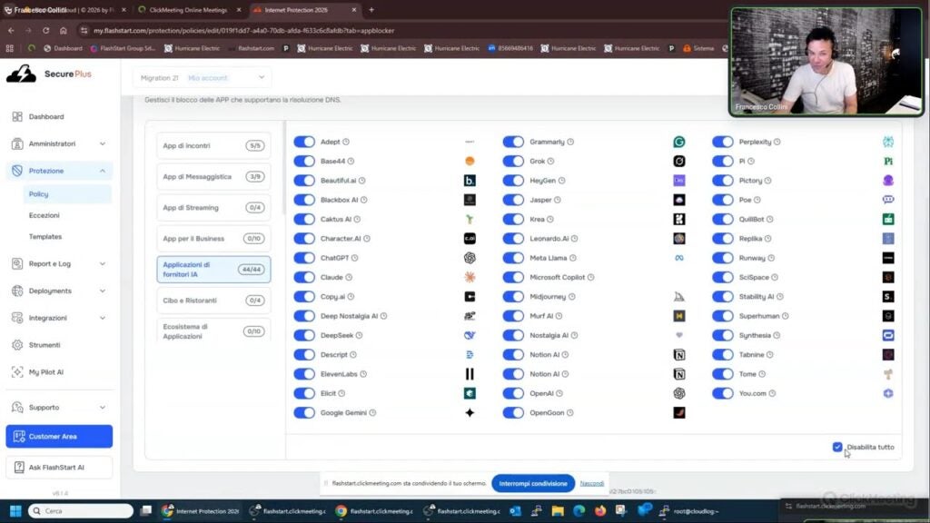Click the My Pilot AI sidebar icon
The width and height of the screenshot is (930, 523).
pyautogui.click(x=17, y=371)
